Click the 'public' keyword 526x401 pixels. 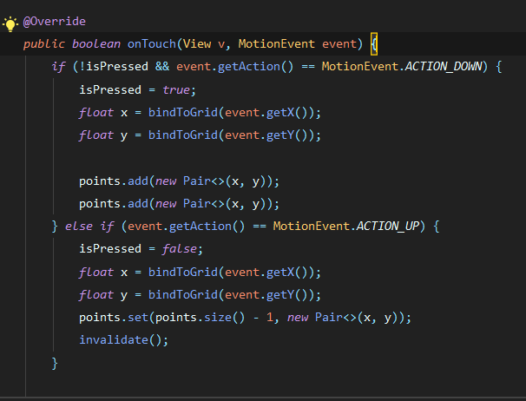point(44,44)
